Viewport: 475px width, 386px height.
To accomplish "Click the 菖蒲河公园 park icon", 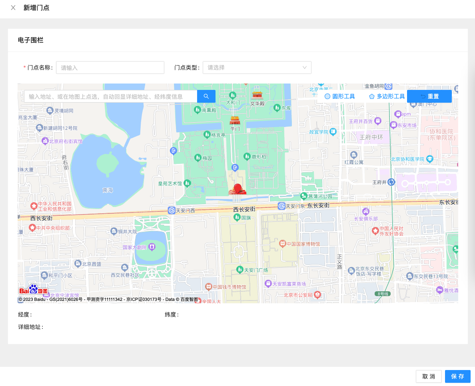I will (x=303, y=196).
